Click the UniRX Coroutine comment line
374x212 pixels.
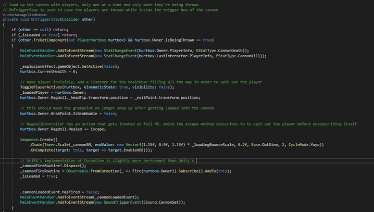pos(107,161)
